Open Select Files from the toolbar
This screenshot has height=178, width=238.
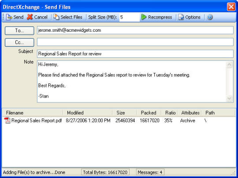tap(68, 17)
